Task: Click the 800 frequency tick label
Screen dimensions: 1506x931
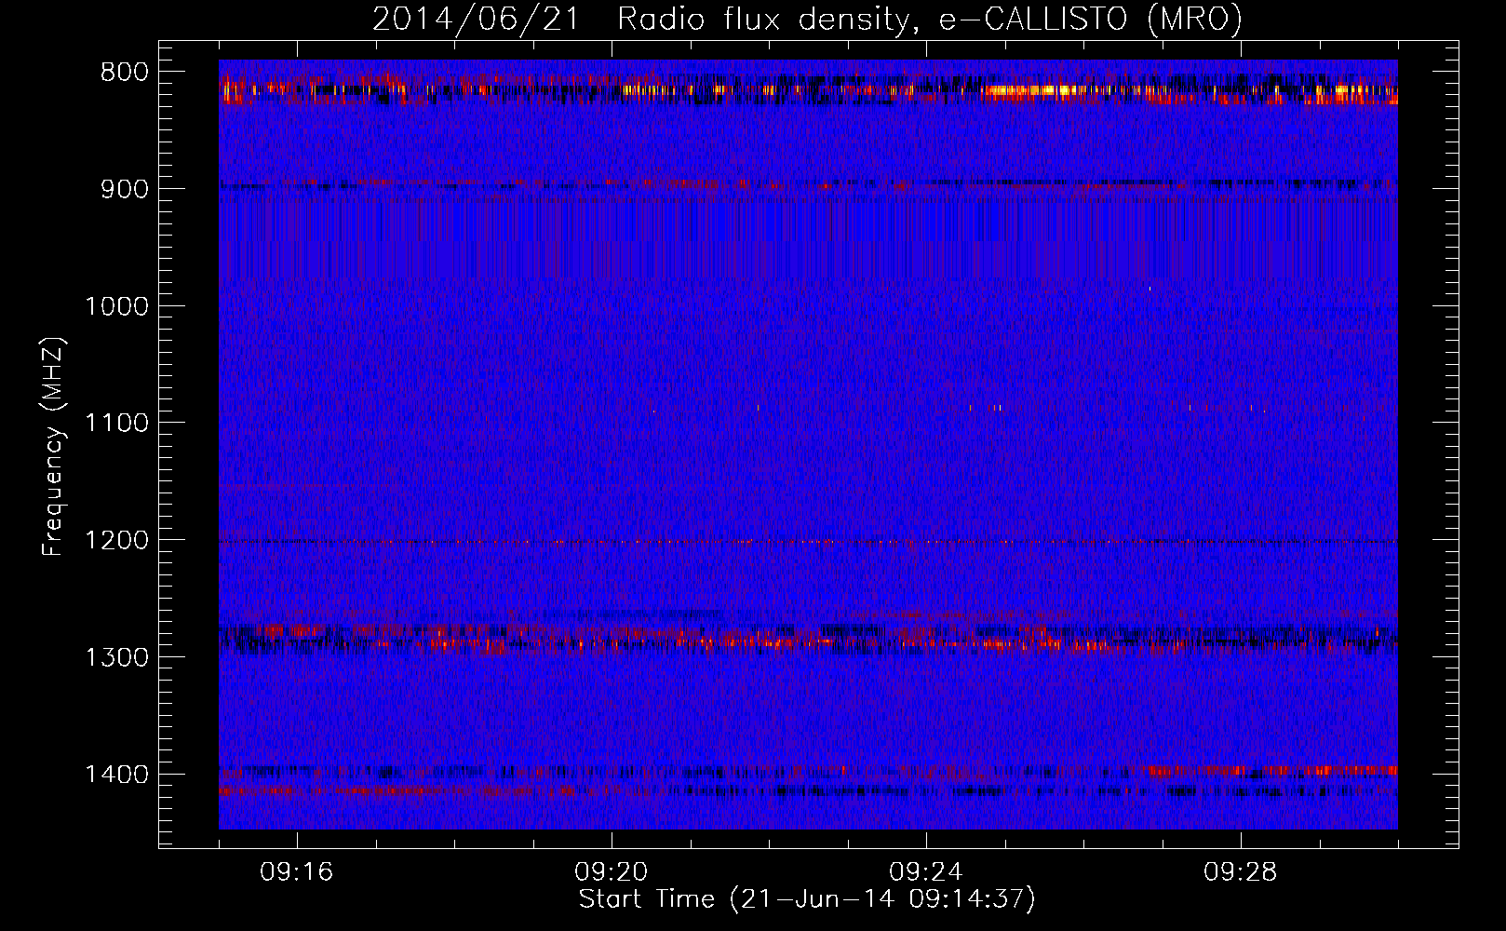Action: pyautogui.click(x=124, y=73)
